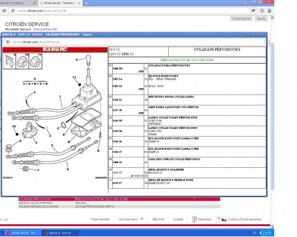Select part number 2403 L6 in the table
Image resolution: width=297 pixels, height=237 pixels.
117,86
